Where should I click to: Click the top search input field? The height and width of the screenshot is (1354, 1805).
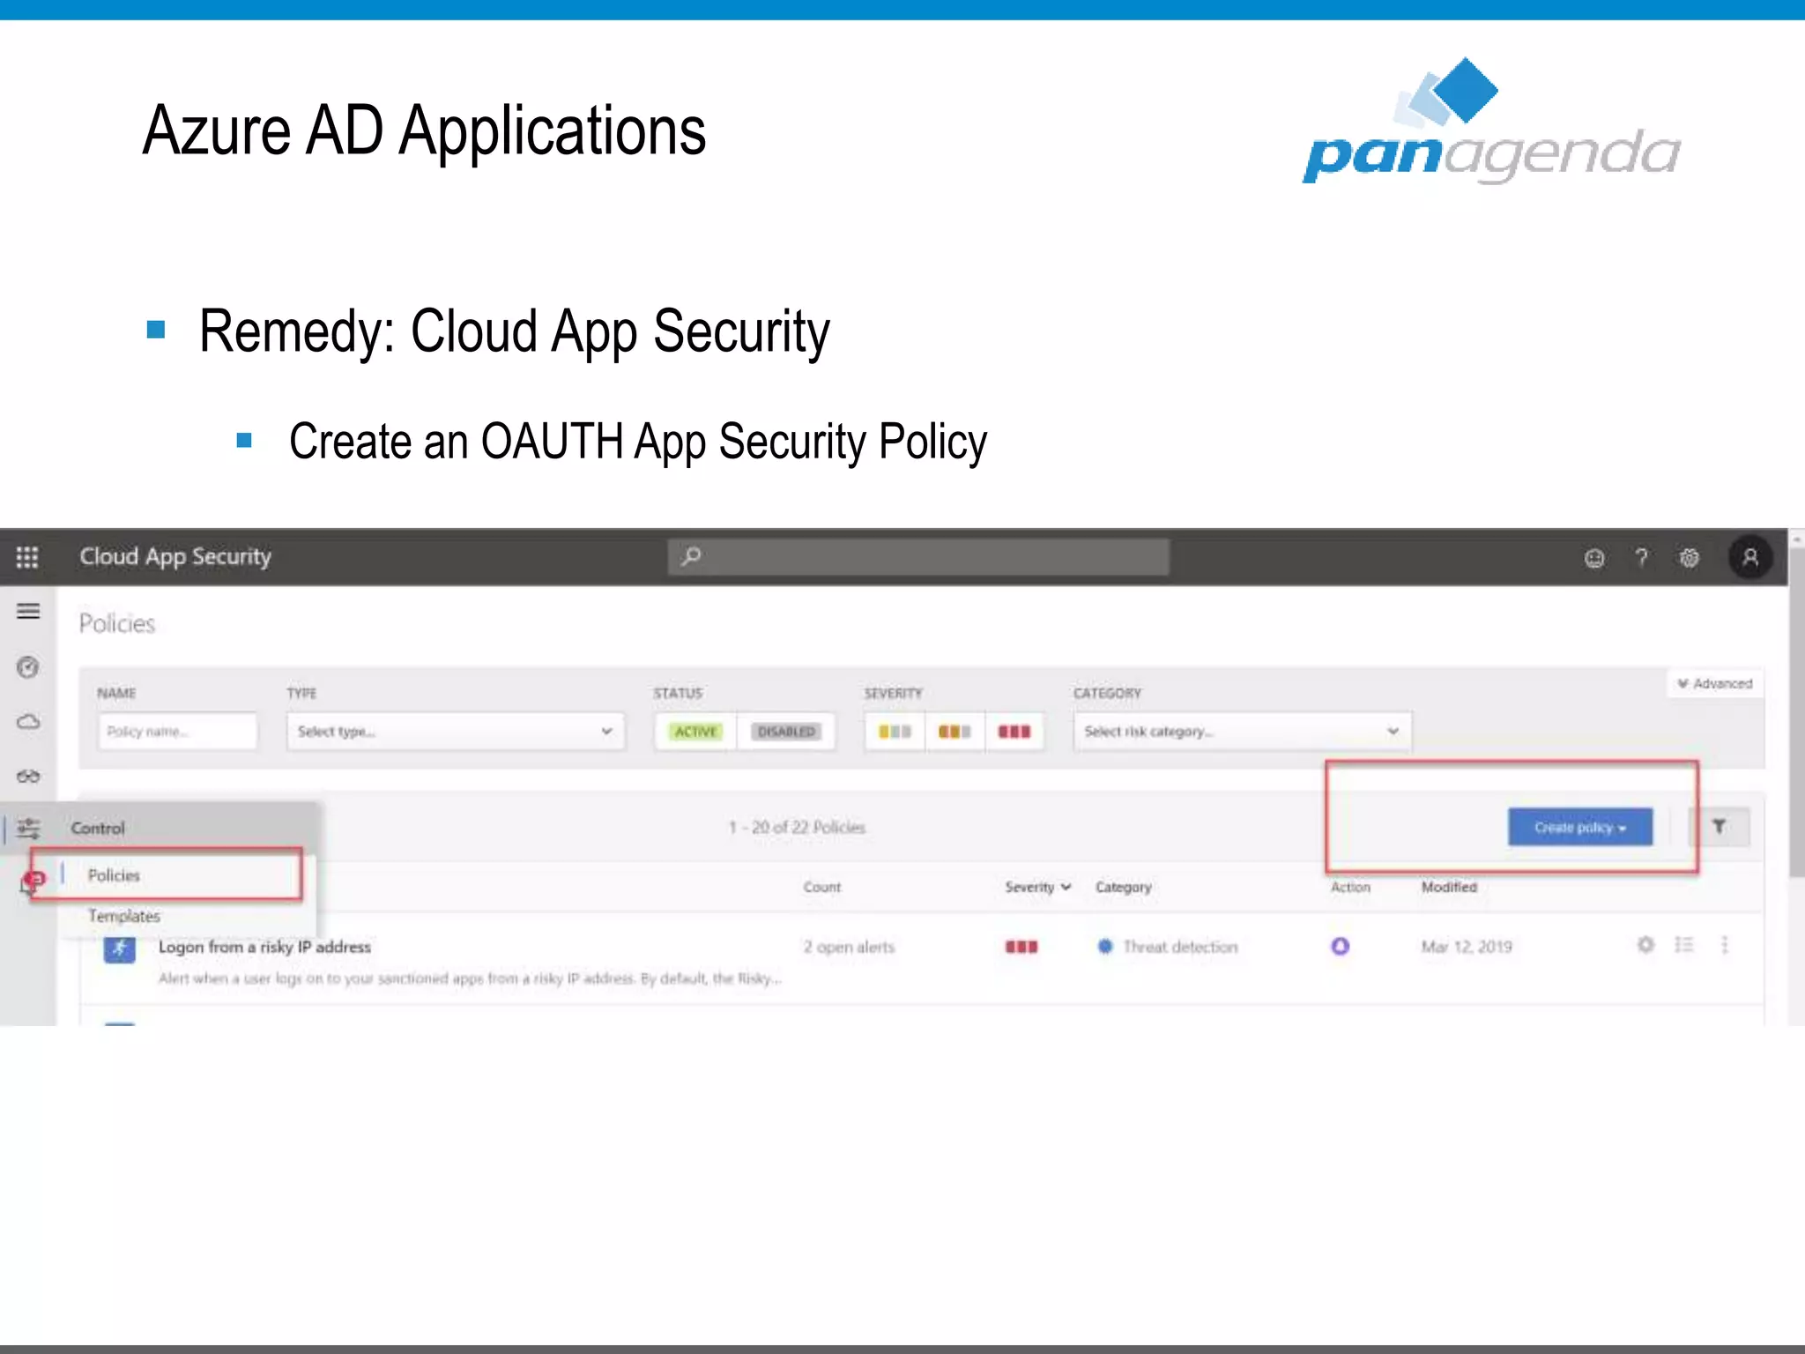click(x=918, y=556)
